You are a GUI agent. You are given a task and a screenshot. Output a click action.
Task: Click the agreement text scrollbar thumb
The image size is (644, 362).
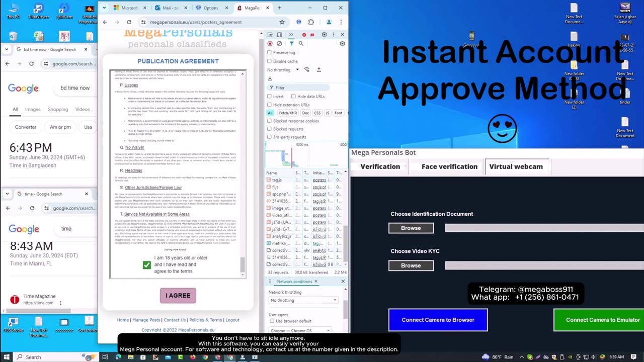coord(242,264)
